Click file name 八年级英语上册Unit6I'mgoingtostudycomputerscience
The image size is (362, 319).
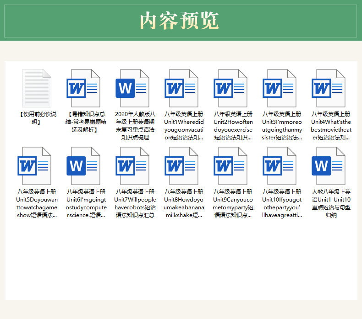(x=86, y=204)
